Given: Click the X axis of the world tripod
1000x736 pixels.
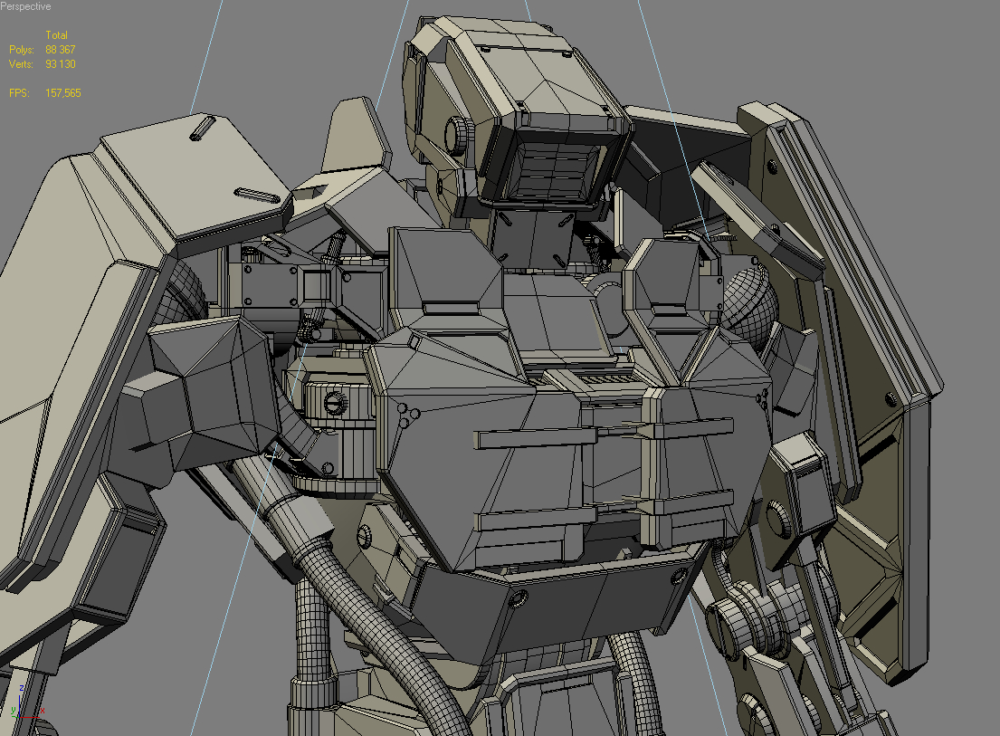Looking at the screenshot, I should [x=32, y=717].
